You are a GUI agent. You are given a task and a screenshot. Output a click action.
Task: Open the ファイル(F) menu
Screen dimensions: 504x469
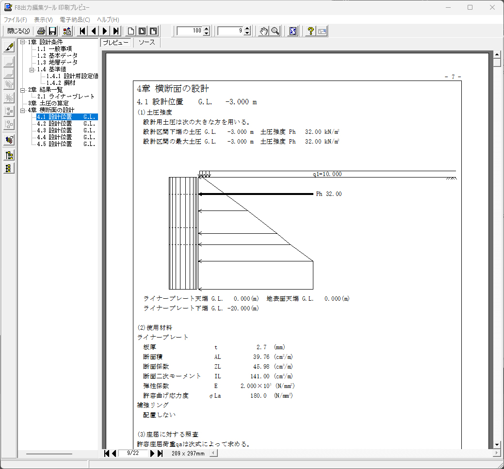point(15,20)
